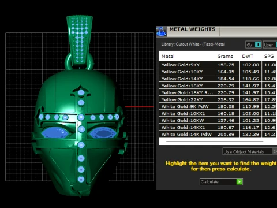The image size is (277, 208).
Task: Click the 102.08 DWT value
Action: tap(250, 65)
